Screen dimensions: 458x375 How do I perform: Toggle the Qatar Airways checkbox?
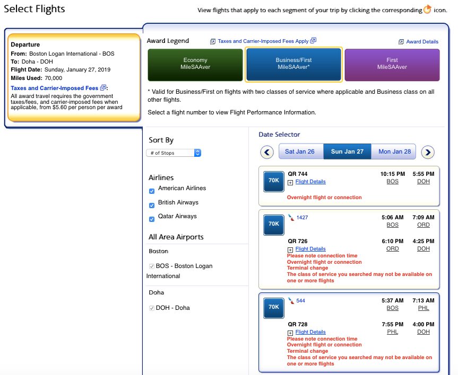pos(152,219)
